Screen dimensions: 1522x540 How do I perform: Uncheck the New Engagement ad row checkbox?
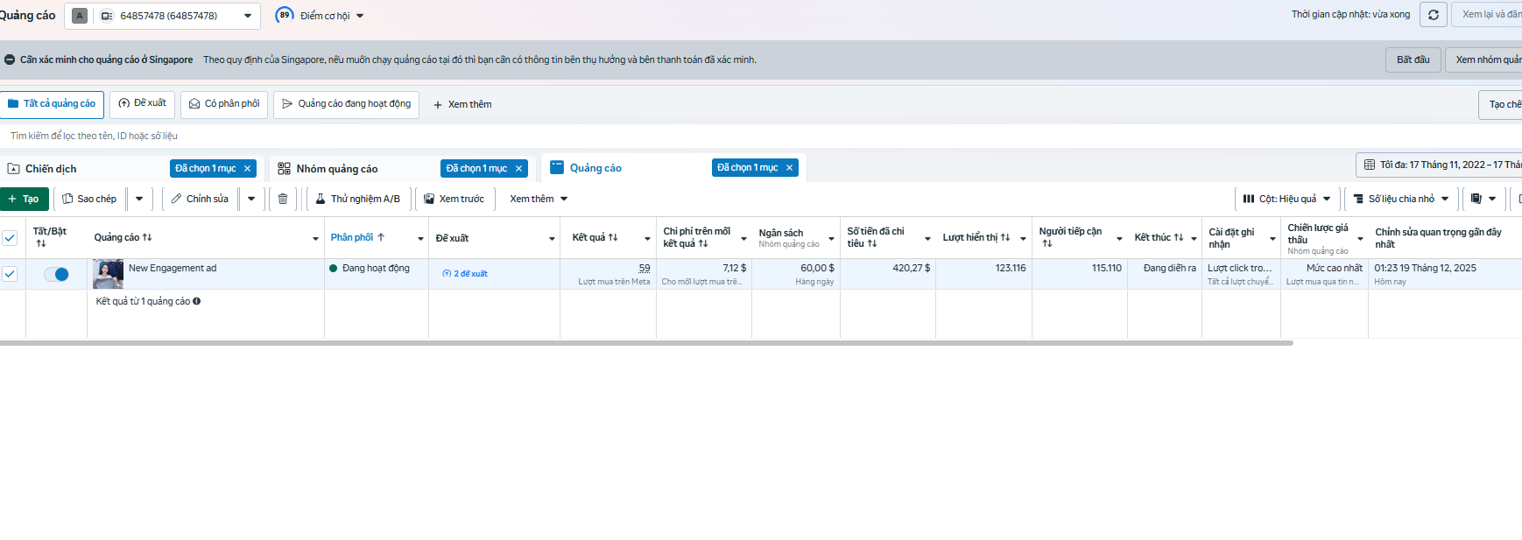(10, 274)
